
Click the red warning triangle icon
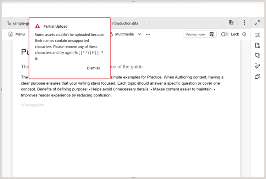coord(37,26)
